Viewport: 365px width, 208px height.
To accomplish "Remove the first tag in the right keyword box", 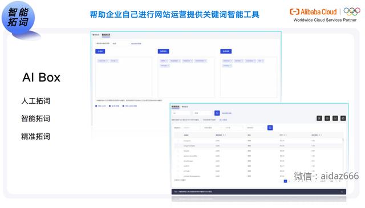I will pos(231,61).
